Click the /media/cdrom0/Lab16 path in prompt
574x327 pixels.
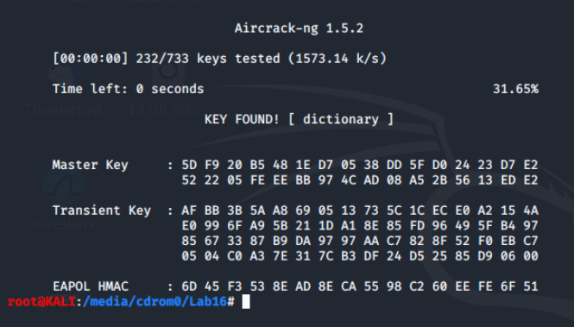click(x=155, y=301)
